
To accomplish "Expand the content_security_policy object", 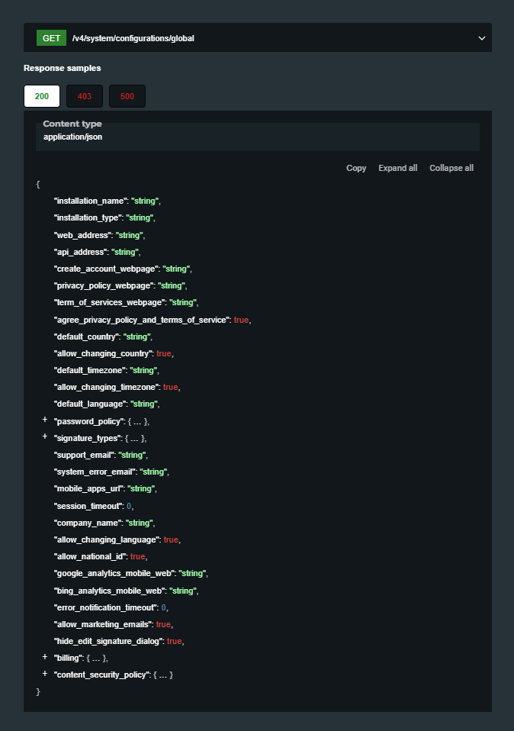I will click(45, 675).
